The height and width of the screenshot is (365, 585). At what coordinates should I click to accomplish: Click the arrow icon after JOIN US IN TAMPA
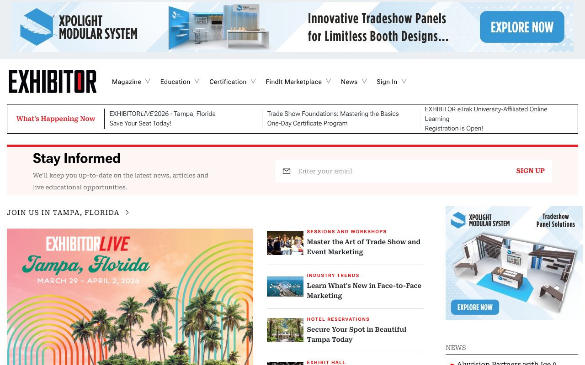[x=127, y=212]
